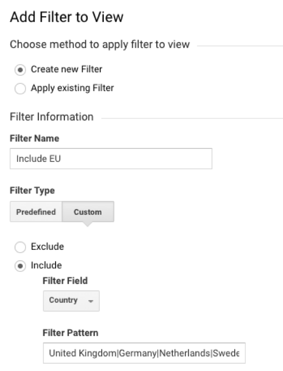Select the Create new Filter radio button

[20, 70]
